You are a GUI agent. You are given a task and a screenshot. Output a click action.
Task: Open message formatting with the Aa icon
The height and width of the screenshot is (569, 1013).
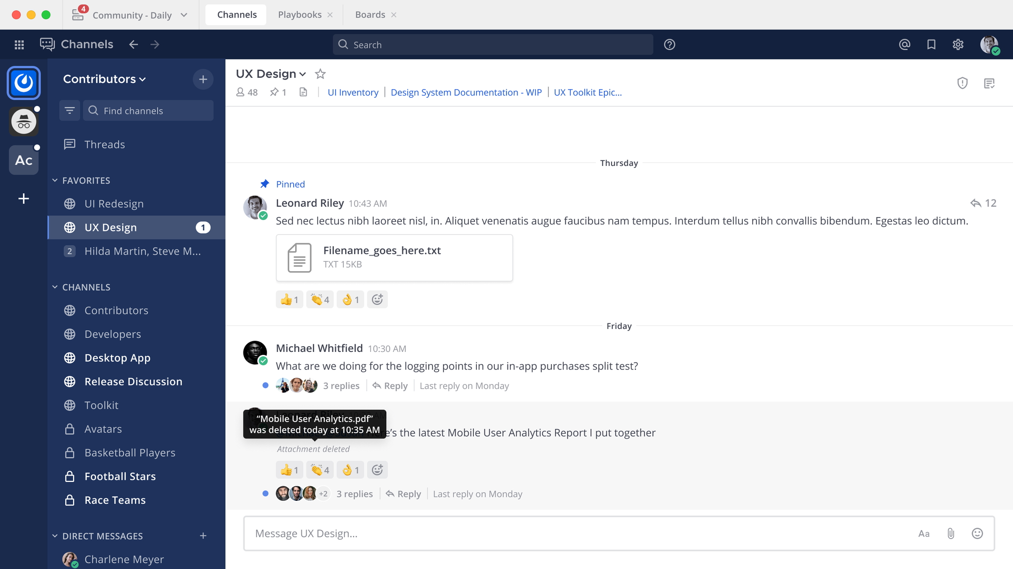(924, 533)
